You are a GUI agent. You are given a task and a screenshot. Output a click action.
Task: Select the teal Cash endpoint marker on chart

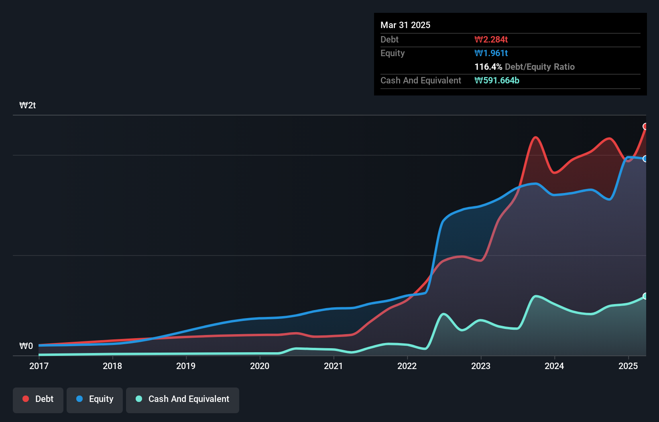point(645,296)
